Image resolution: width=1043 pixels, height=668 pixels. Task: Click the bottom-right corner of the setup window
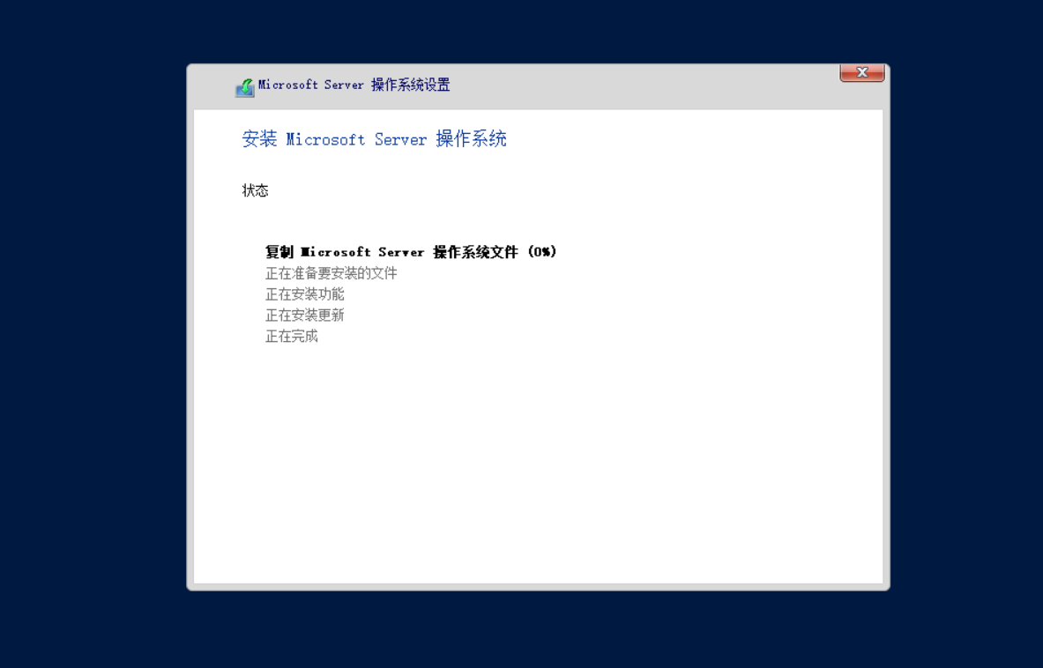coord(887,588)
